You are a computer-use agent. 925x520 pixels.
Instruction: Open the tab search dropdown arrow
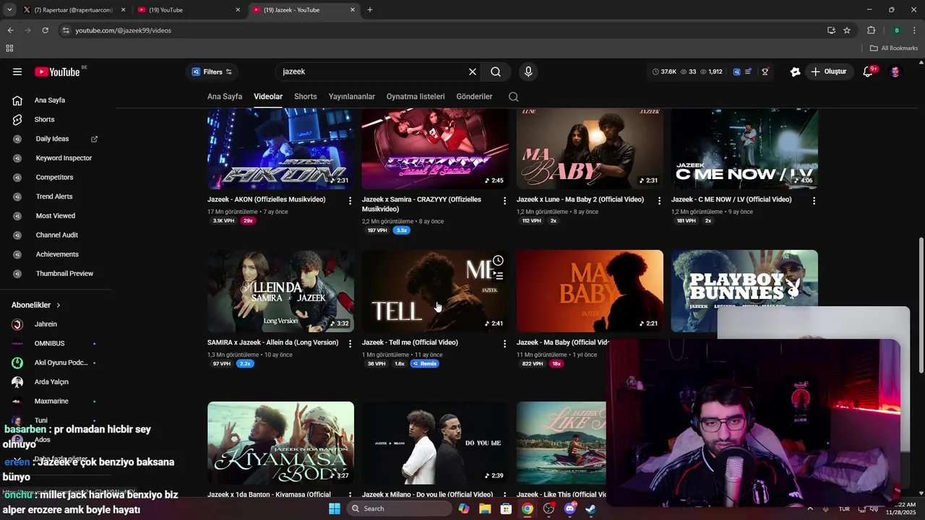point(9,10)
